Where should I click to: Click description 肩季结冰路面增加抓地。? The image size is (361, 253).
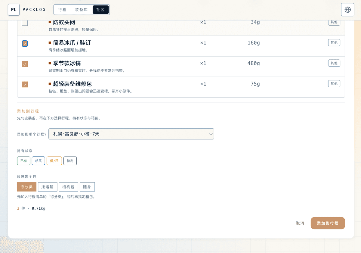click(x=68, y=50)
